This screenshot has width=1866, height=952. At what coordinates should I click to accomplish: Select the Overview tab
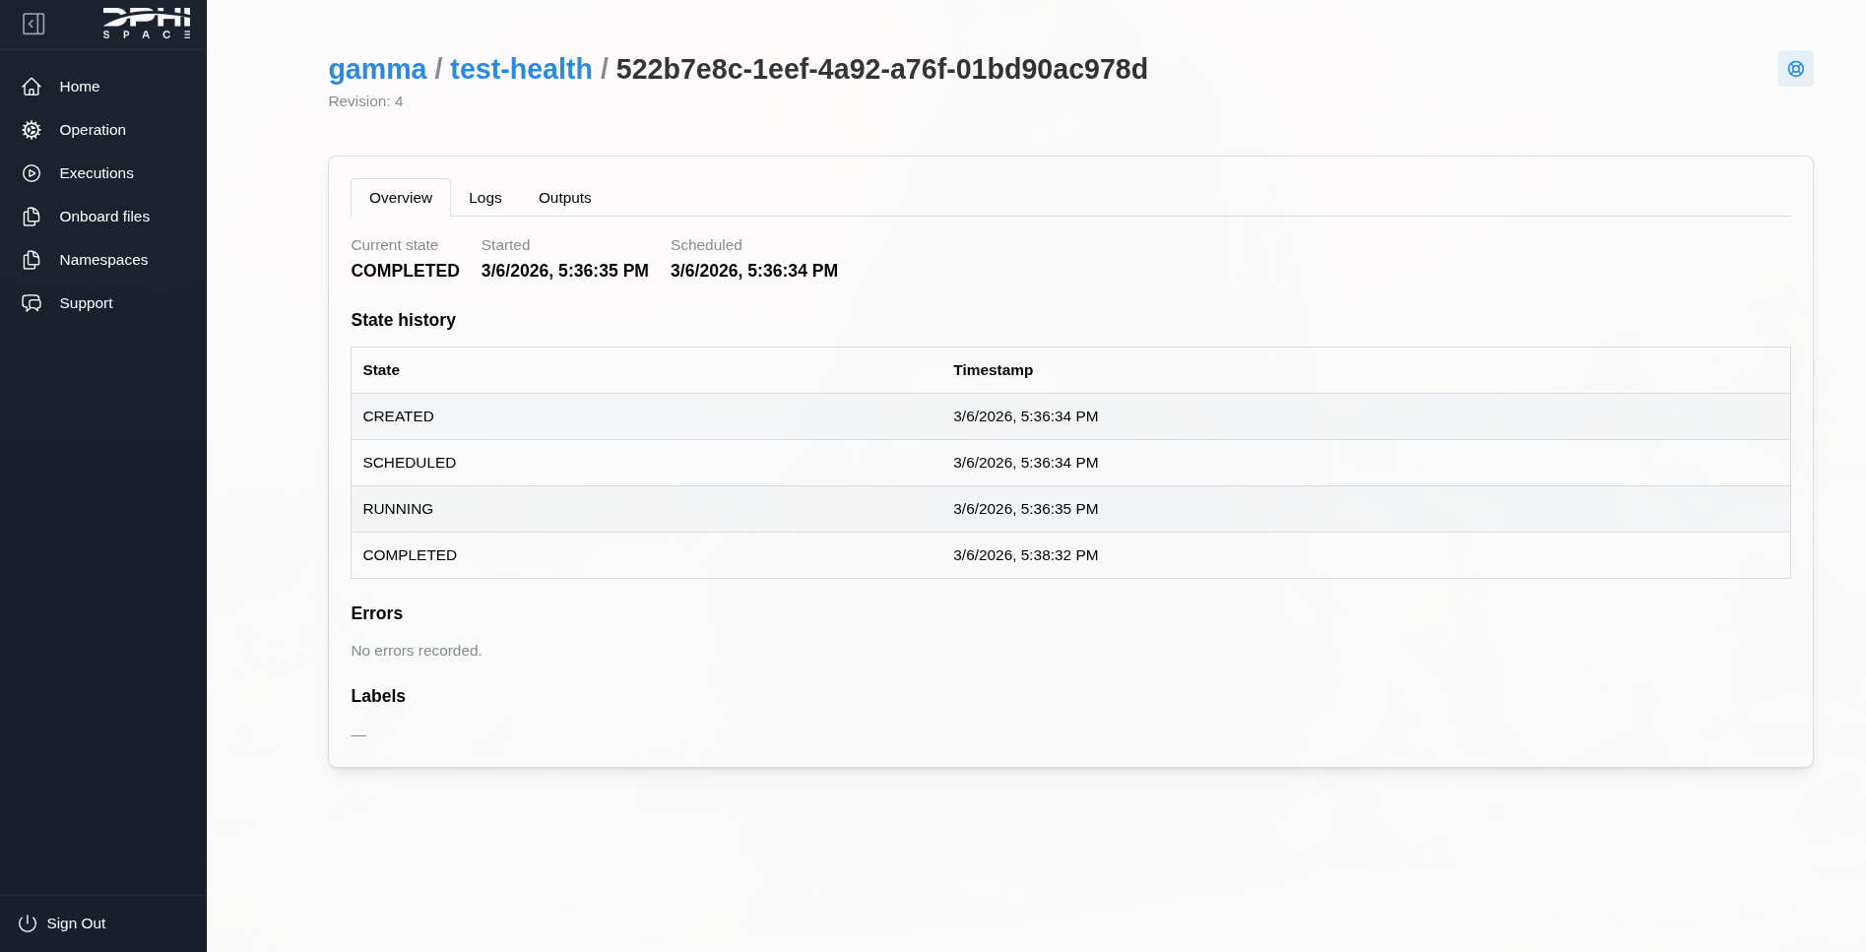(401, 198)
